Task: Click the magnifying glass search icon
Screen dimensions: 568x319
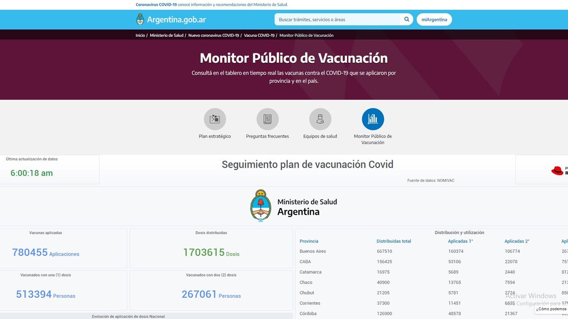Action: point(406,19)
